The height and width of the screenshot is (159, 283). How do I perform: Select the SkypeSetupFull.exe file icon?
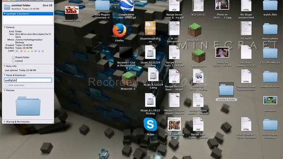point(150,28)
